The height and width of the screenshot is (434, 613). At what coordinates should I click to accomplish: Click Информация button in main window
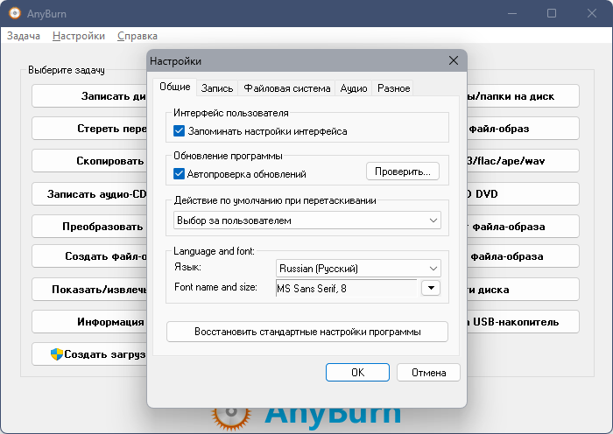[89, 322]
